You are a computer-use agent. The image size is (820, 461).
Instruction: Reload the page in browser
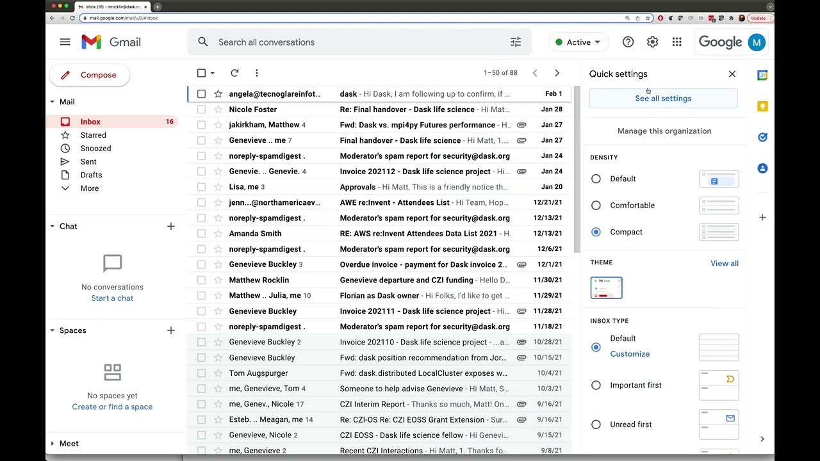72,18
